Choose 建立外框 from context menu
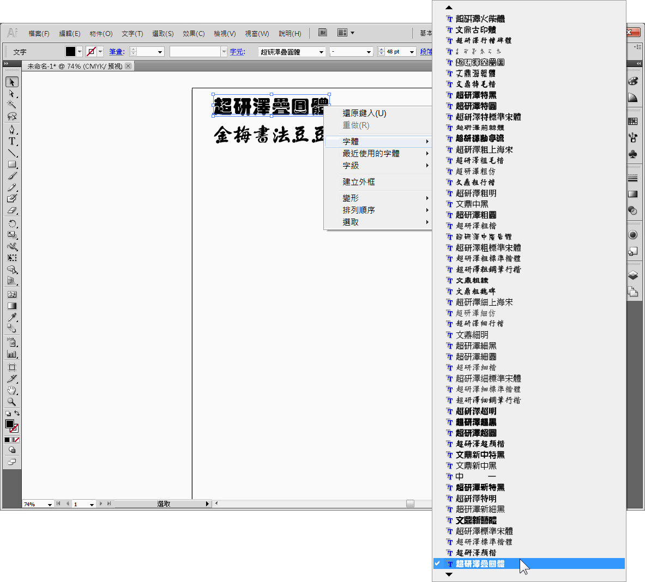This screenshot has width=645, height=582. click(358, 182)
